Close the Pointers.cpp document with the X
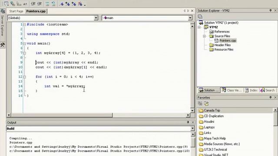The image size is (278, 156). point(192,11)
